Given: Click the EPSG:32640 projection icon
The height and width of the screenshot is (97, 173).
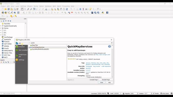Looking at the screenshot, I should pyautogui.click(x=165, y=93).
